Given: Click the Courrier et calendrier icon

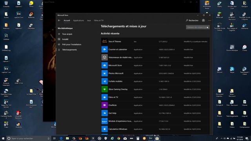Looking at the screenshot, I should click(x=105, y=49).
